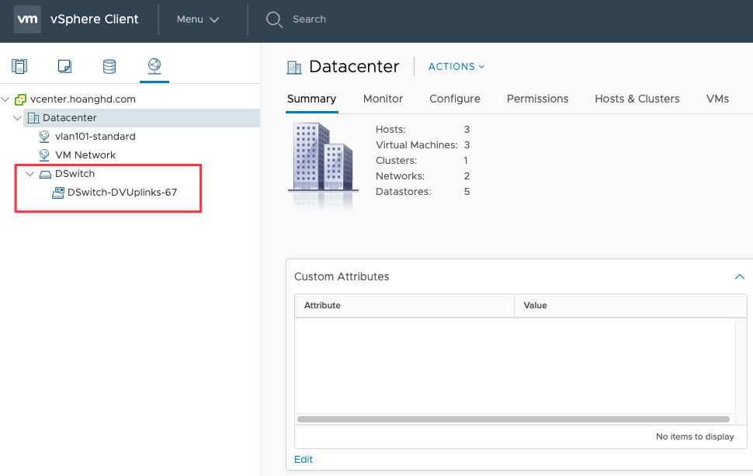Click the VMware vm logo
This screenshot has width=753, height=476.
pyautogui.click(x=27, y=19)
